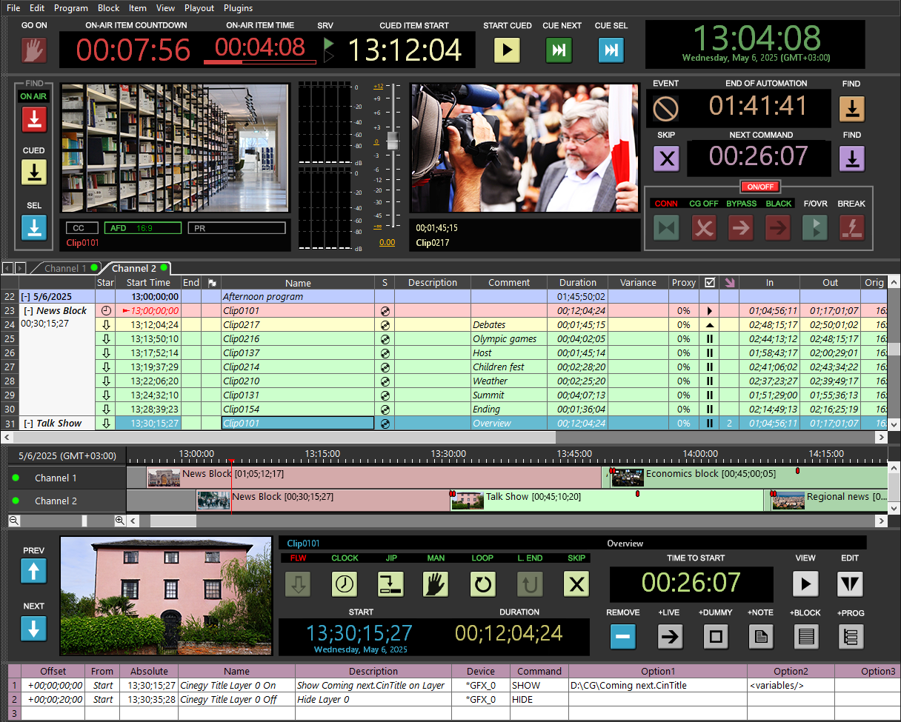The height and width of the screenshot is (722, 901).
Task: Toggle the LOOP mode icon
Action: pos(482,584)
